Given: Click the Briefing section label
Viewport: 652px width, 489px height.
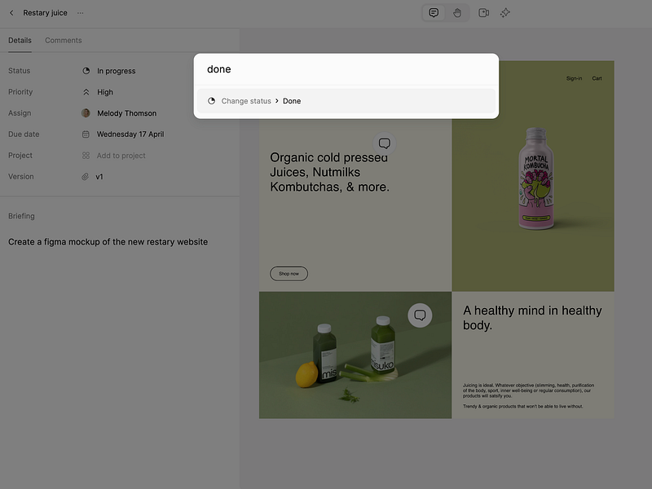Looking at the screenshot, I should (22, 216).
